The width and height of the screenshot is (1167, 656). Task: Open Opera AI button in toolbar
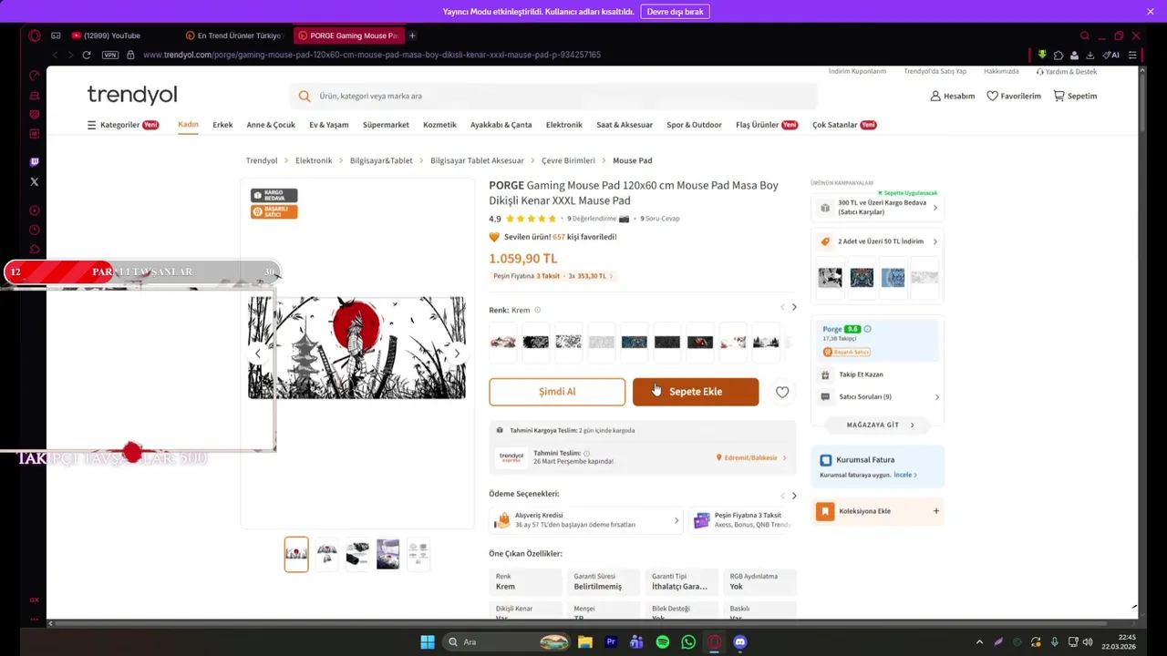(x=1111, y=55)
